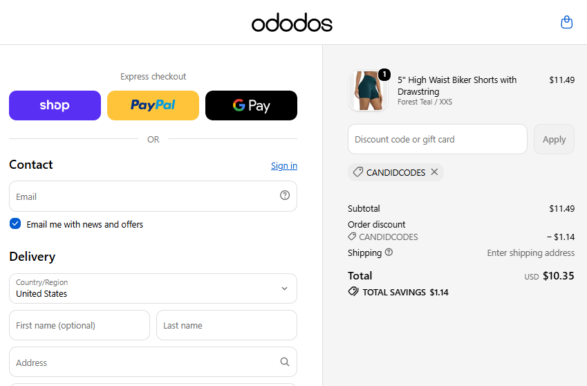Click the Email help question mark icon
This screenshot has width=587, height=386.
[285, 195]
